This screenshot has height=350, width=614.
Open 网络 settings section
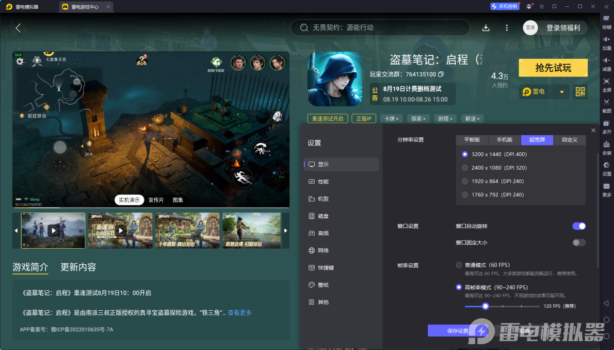(x=341, y=250)
